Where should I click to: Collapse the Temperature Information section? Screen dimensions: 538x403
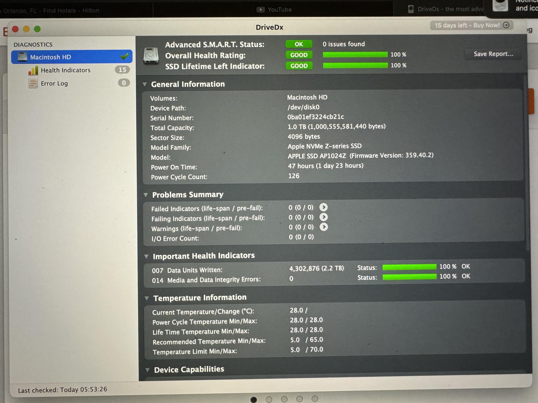click(147, 298)
